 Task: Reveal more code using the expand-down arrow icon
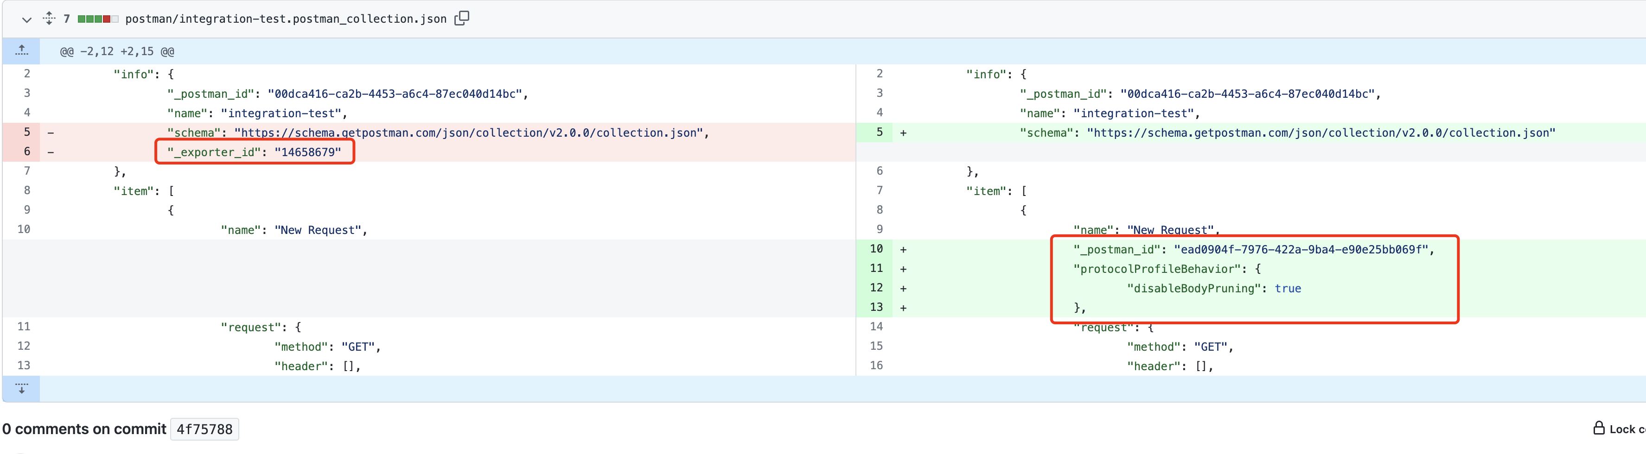pyautogui.click(x=21, y=388)
